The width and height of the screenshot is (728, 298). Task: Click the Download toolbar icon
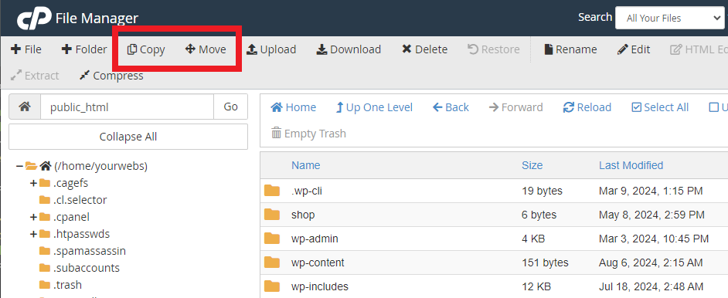pyautogui.click(x=321, y=49)
